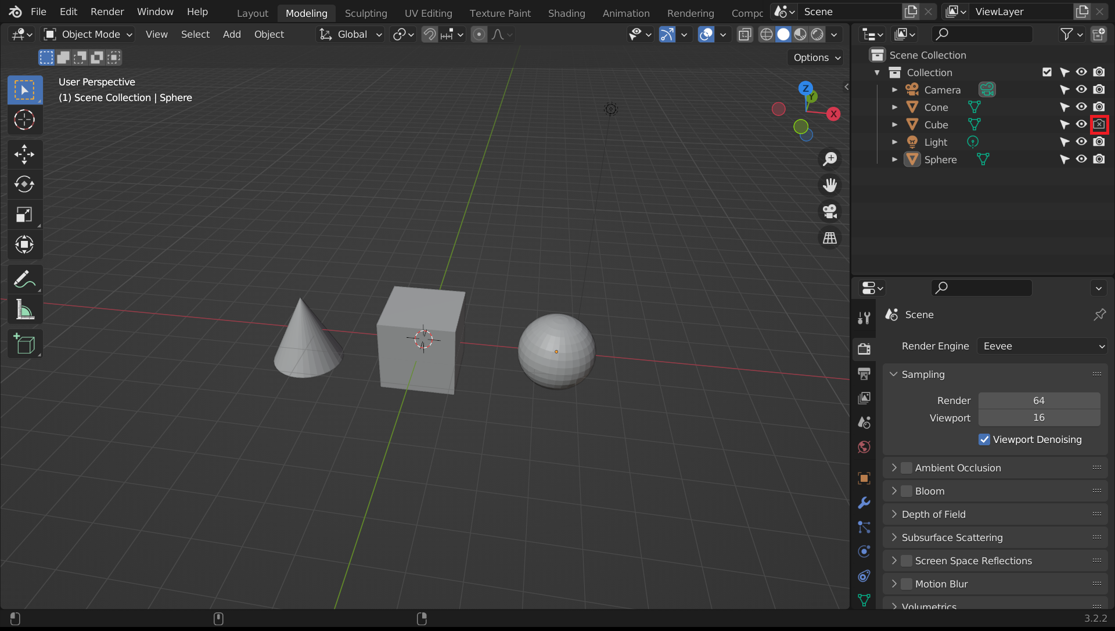Open the Modifier properties wrench tab

864,503
